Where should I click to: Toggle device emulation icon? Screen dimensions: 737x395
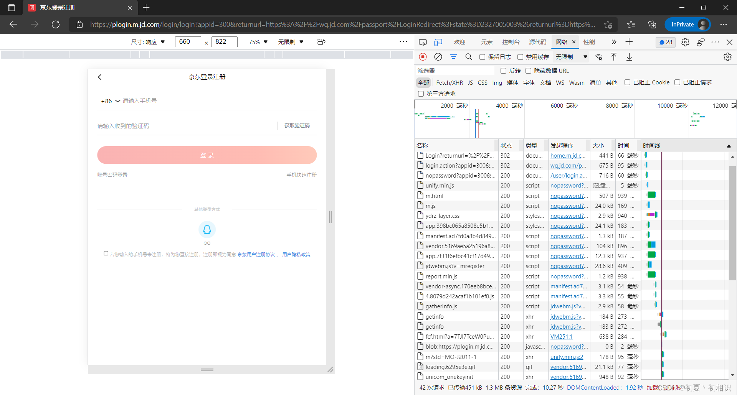click(438, 42)
